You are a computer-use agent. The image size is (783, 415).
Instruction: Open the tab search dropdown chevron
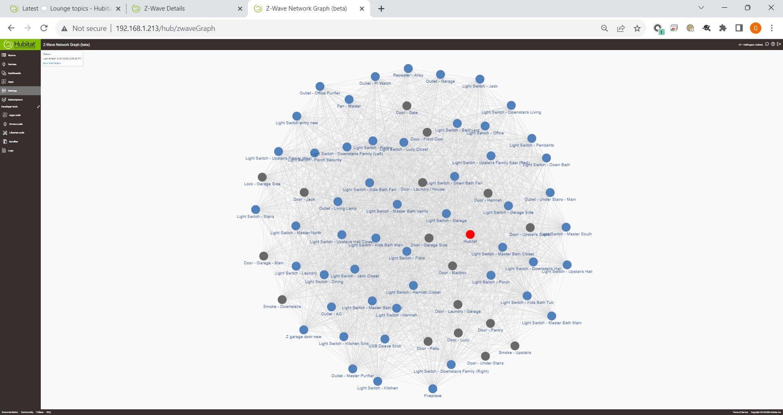tap(701, 8)
